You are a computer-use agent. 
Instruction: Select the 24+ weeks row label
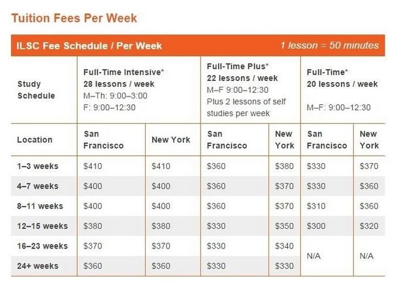(x=38, y=266)
